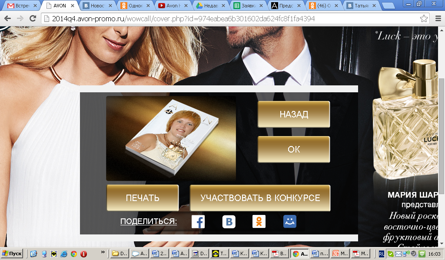
Task: Share the cover on Moi Mir
Action: click(x=290, y=221)
